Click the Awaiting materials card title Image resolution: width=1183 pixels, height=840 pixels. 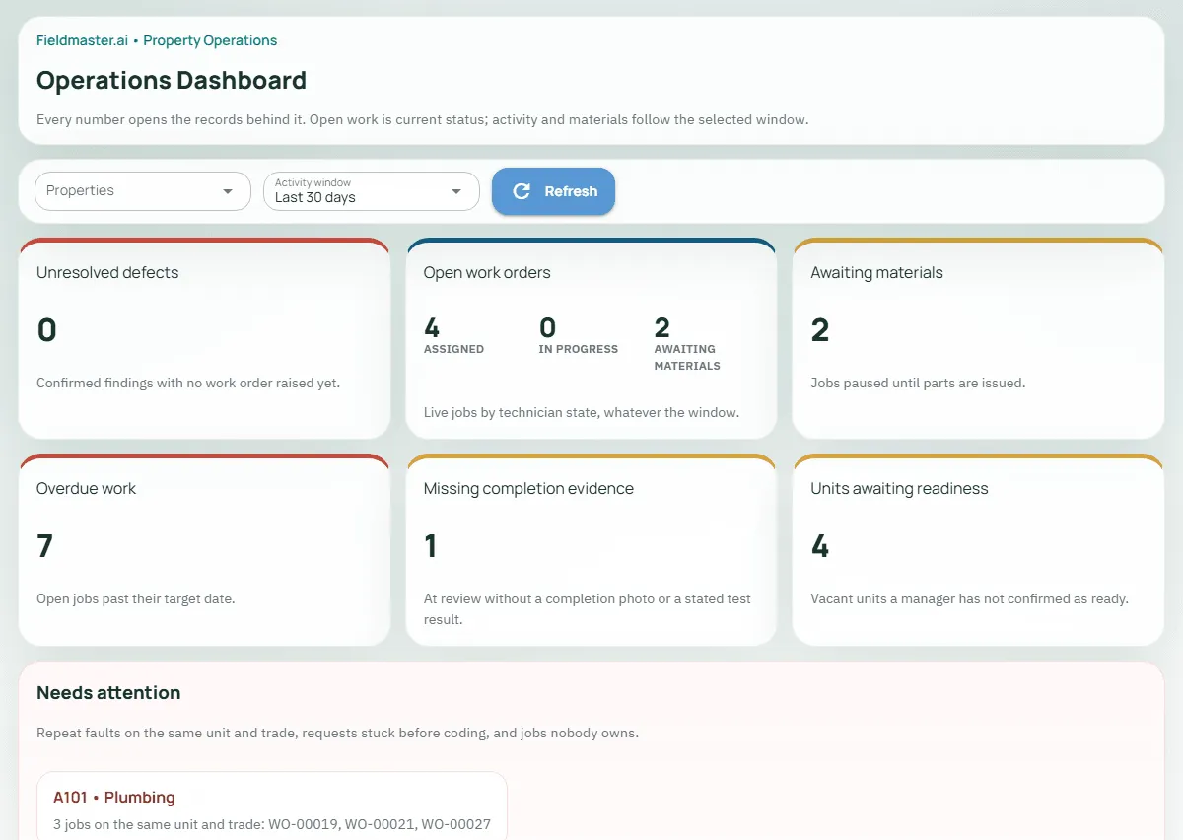(x=876, y=273)
